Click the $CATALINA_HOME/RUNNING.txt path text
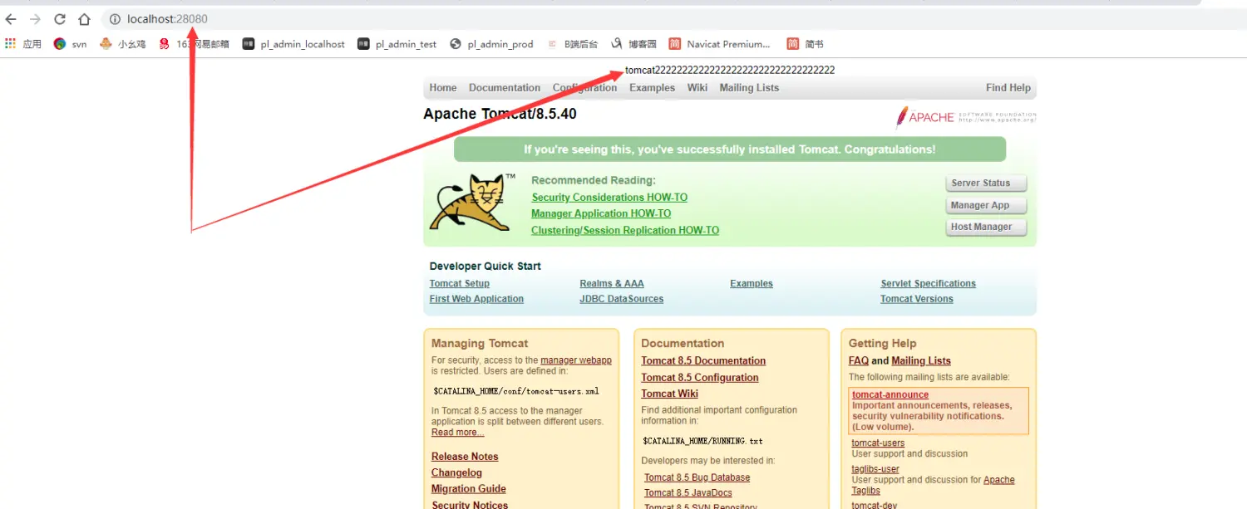Screen dimensions: 1247x509 [703, 441]
